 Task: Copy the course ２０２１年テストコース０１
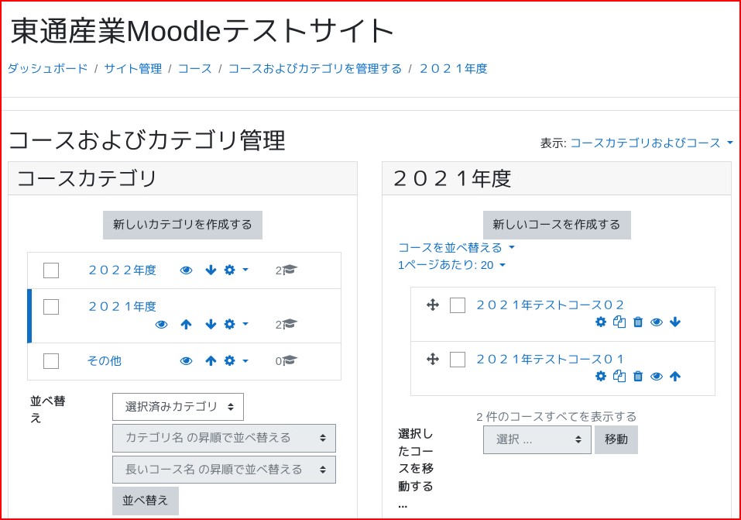coord(619,376)
